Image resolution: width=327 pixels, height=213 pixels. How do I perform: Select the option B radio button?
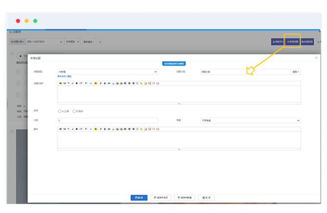(74, 111)
